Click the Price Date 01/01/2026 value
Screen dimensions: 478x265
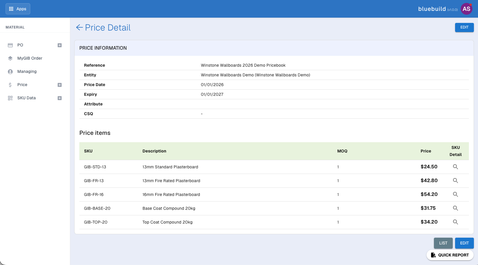212,85
